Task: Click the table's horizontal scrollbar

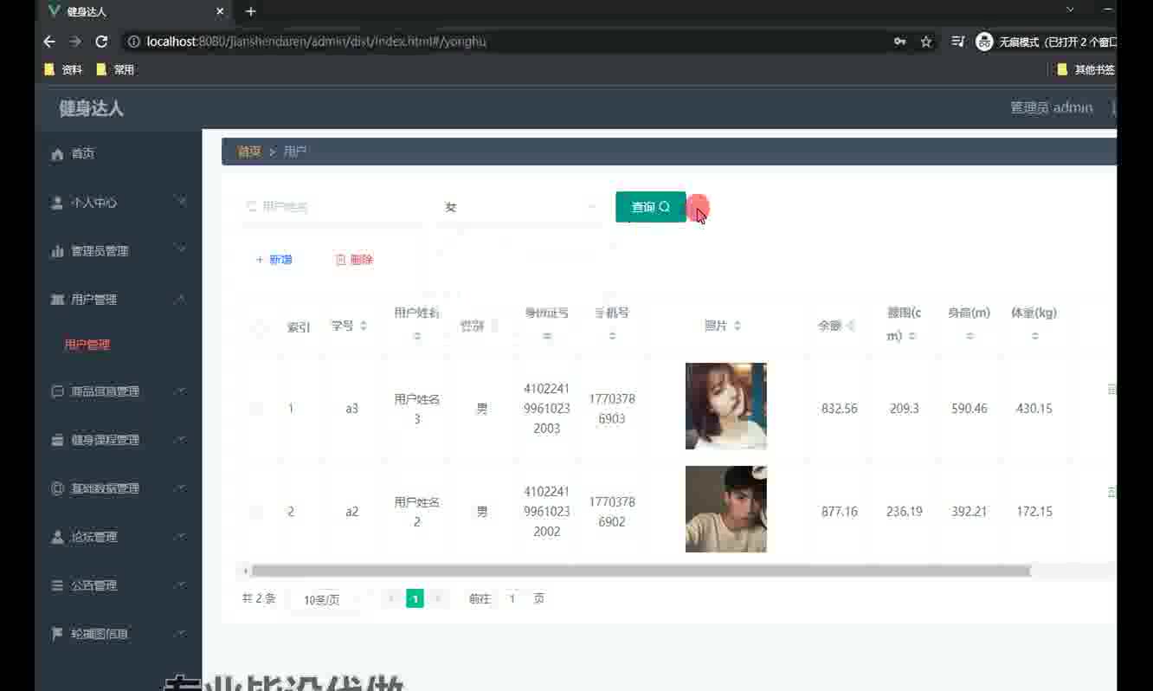Action: 641,571
